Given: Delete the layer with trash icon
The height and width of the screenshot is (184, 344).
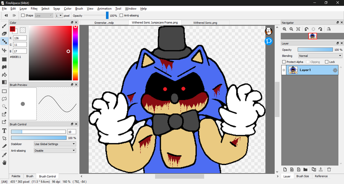Looking at the screenshot, I should 329,169.
